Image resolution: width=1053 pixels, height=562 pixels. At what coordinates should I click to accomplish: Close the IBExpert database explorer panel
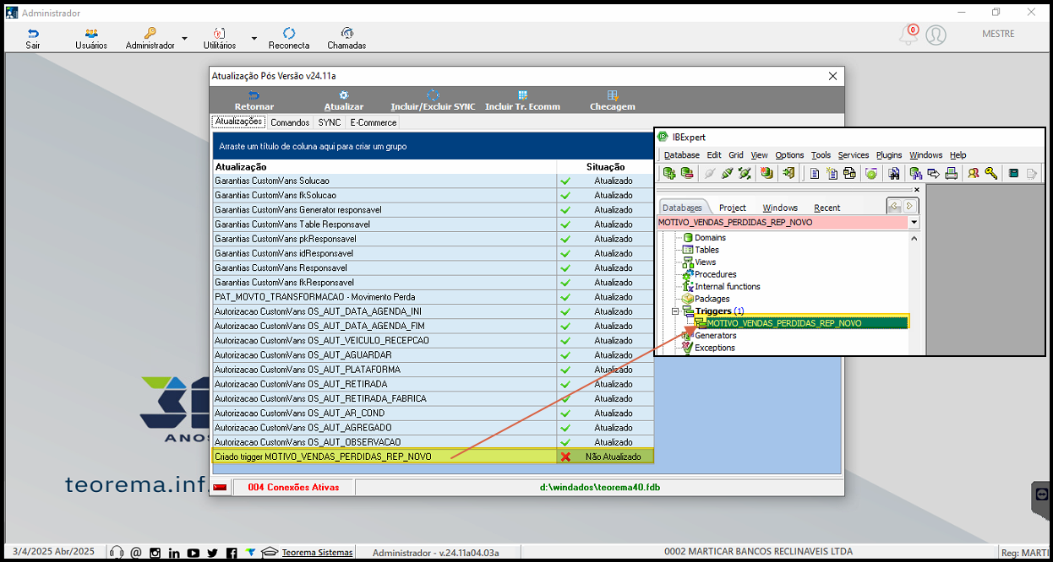pos(917,191)
